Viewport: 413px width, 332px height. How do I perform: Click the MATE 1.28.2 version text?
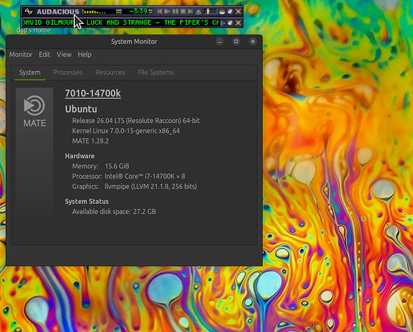pos(90,141)
